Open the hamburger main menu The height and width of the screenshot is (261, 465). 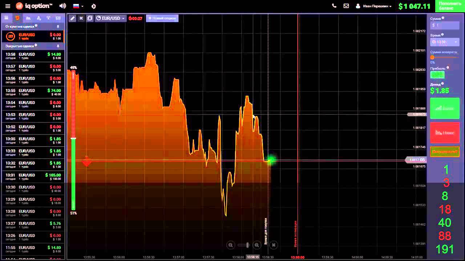(8, 6)
